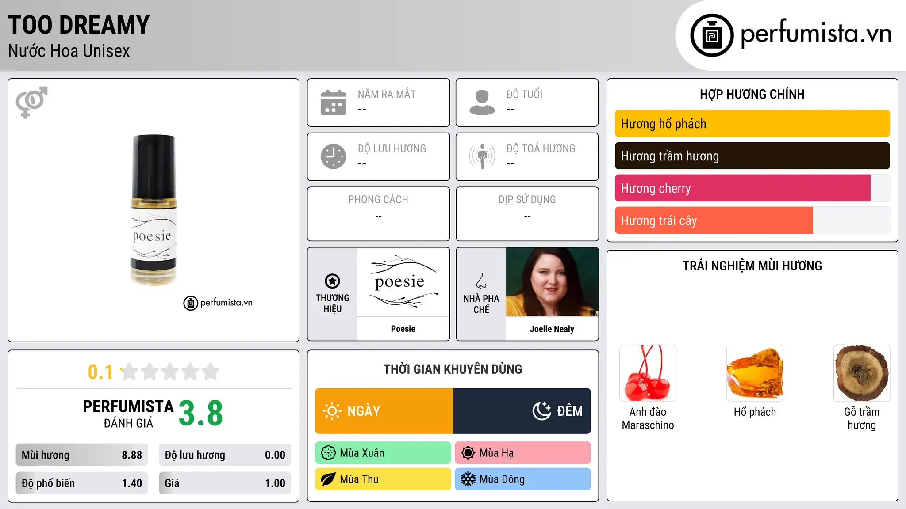Click the flower icon for Mùa Xuân

coord(328,453)
